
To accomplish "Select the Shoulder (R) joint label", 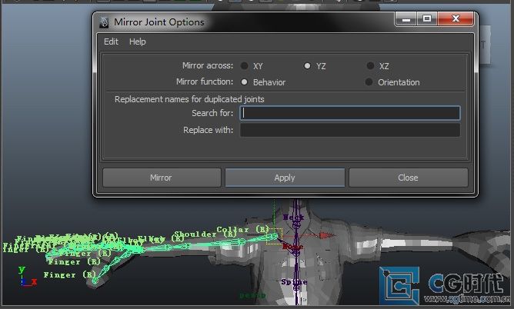I will tap(205, 234).
